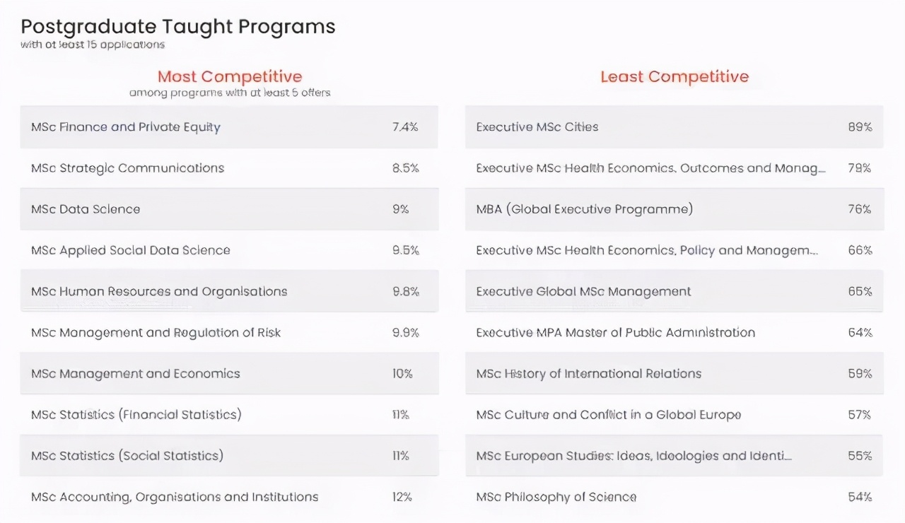Select MSc Human Resources and Organisations
The height and width of the screenshot is (523, 905).
coord(159,291)
